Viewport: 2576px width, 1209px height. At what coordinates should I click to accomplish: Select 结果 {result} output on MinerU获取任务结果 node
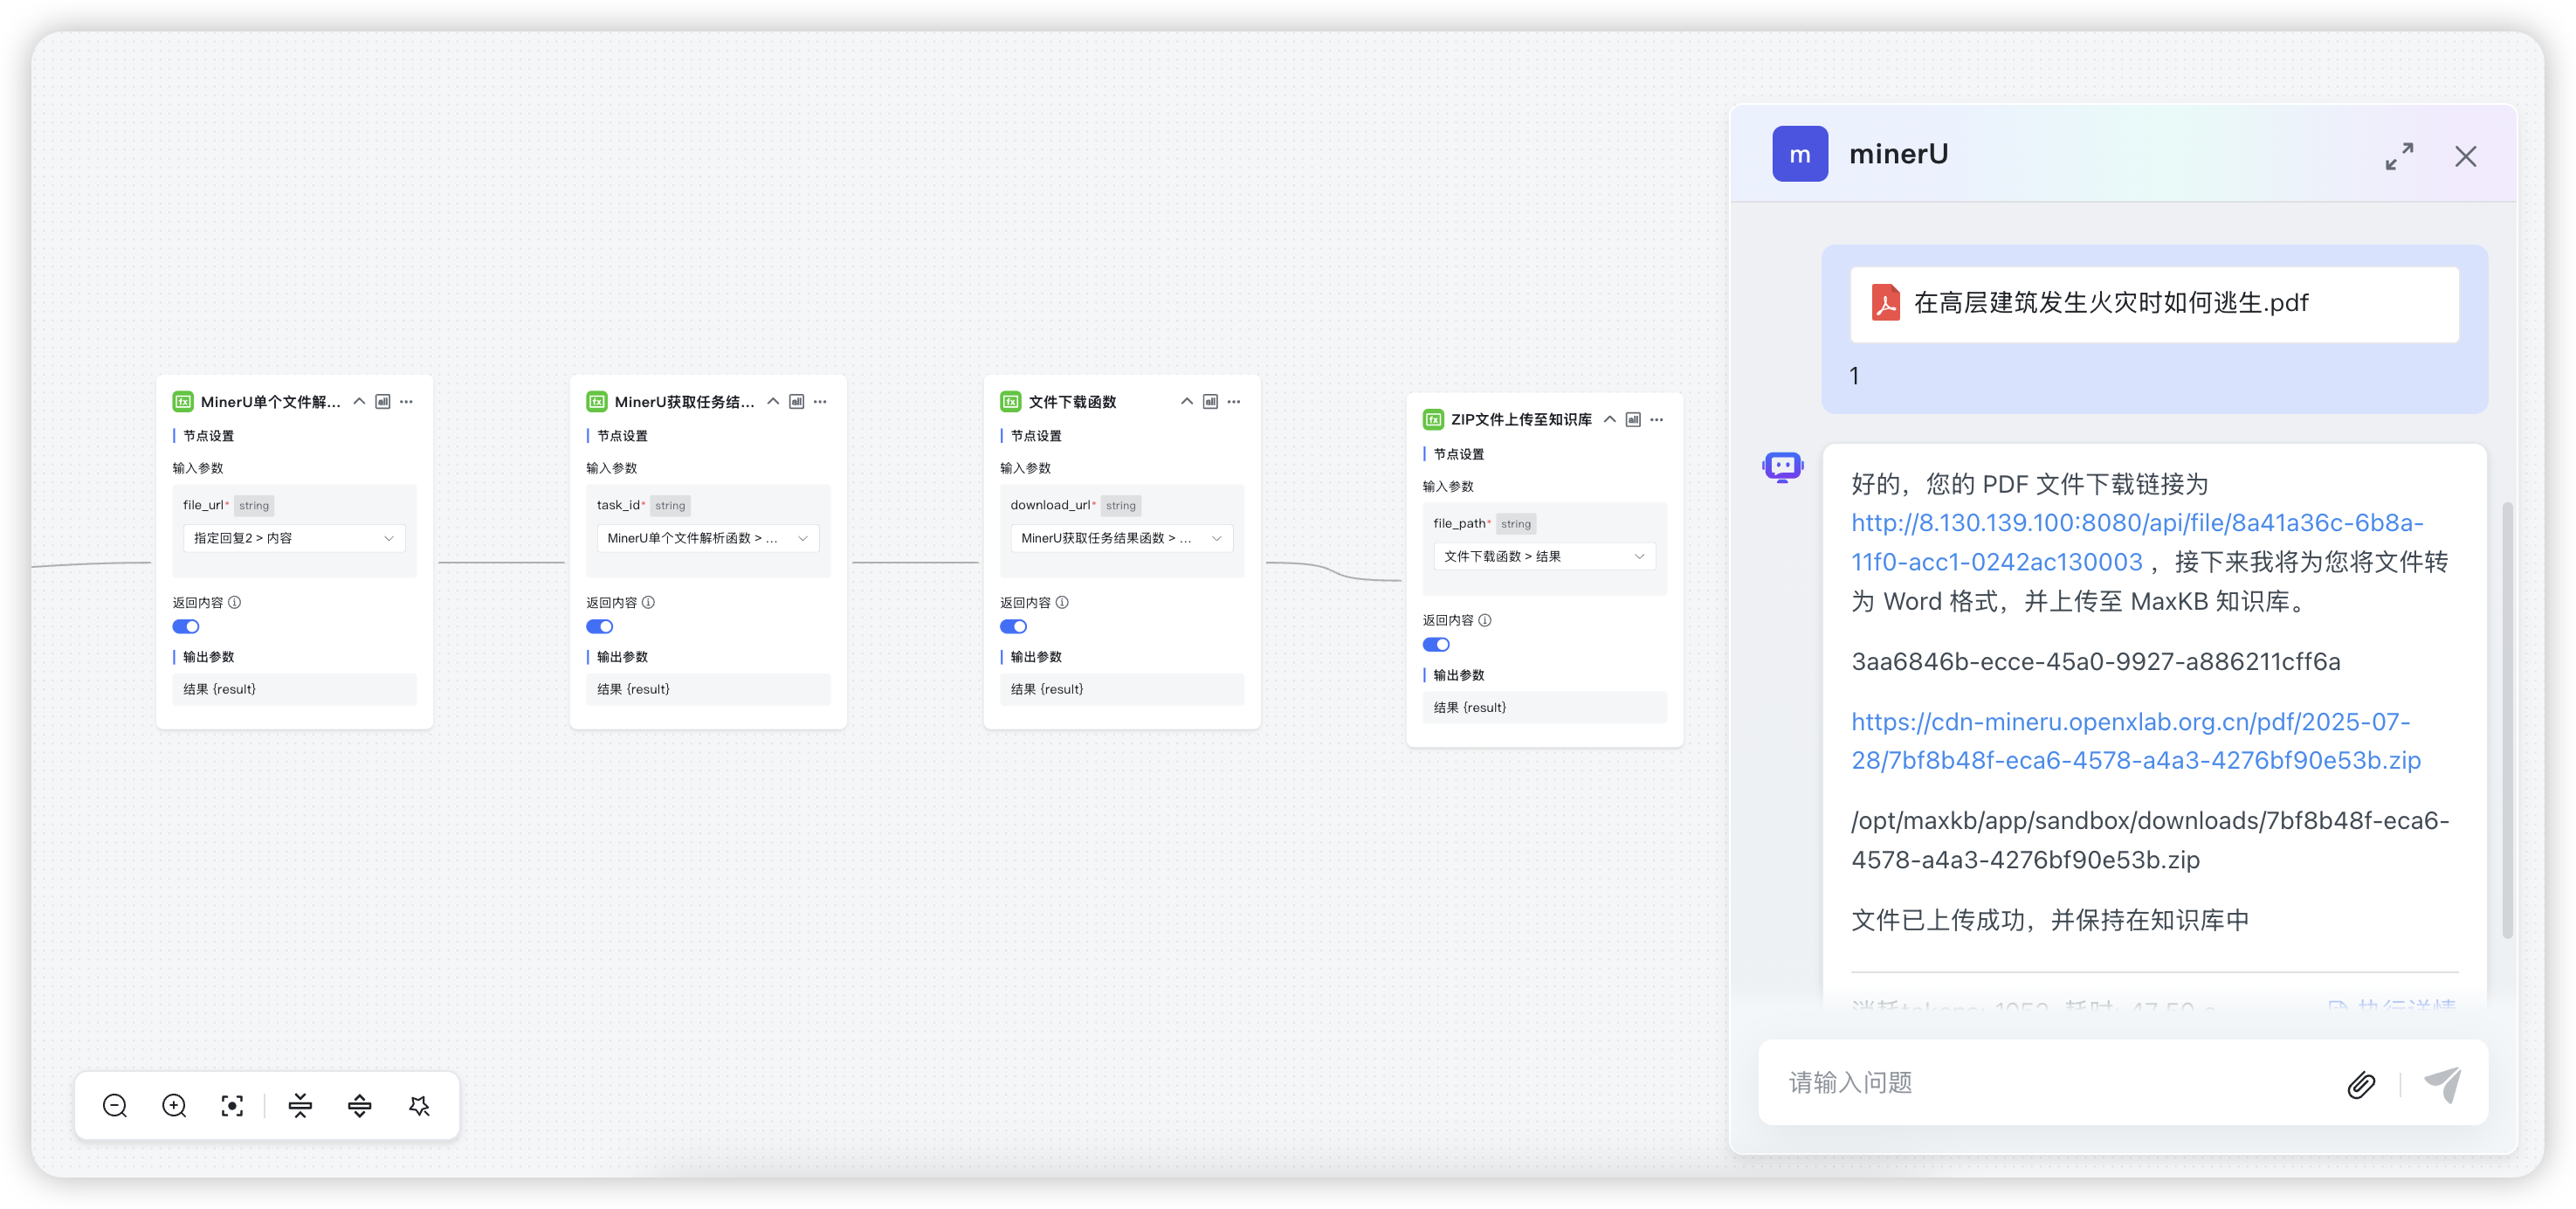(708, 689)
